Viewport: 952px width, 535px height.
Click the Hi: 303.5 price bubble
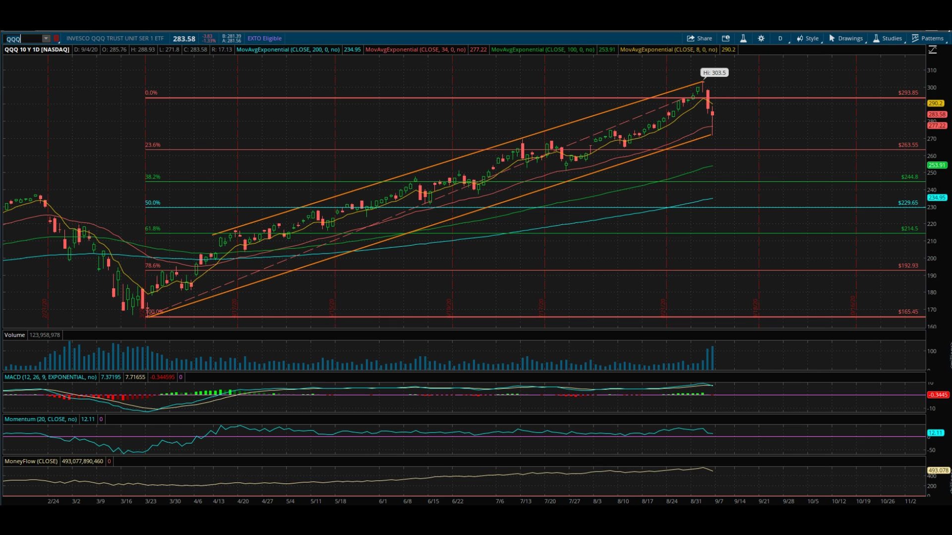click(x=714, y=72)
